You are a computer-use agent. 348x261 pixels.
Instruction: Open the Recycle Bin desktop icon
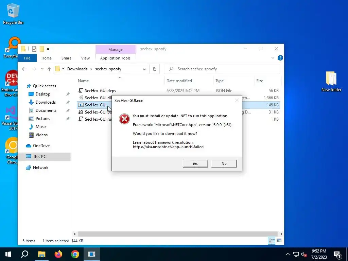[13, 14]
